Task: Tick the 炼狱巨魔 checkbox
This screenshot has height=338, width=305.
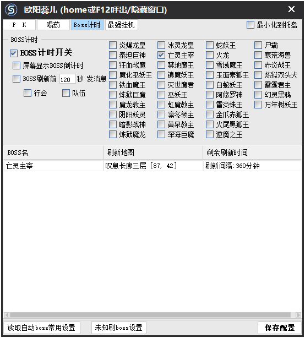Action: coord(113,95)
